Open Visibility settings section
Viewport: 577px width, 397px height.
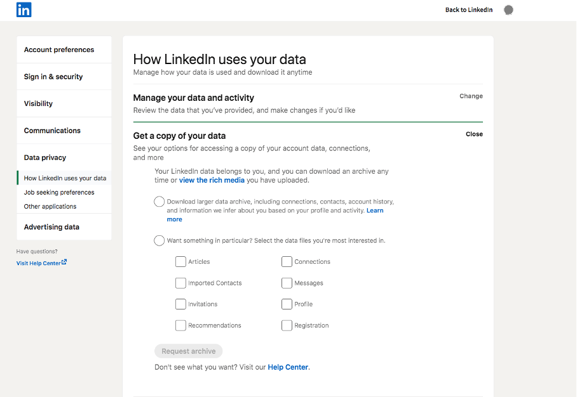click(64, 103)
